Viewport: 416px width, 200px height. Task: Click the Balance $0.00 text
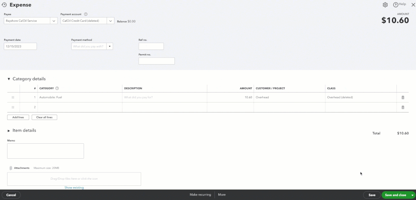click(126, 21)
